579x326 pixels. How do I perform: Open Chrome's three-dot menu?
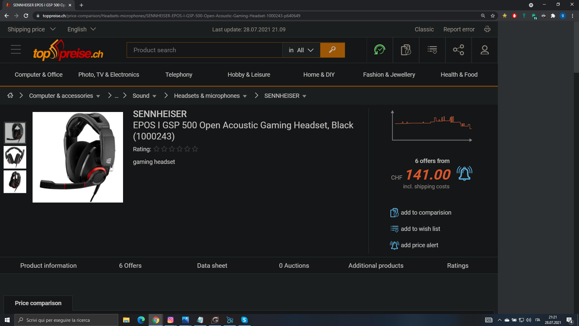572,16
